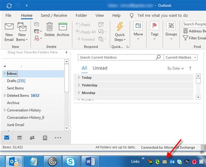
Task: Click Reply All in the Respond group
Action: [x=86, y=32]
